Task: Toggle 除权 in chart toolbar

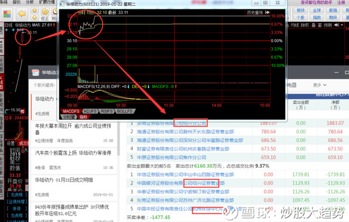Action: (x=305, y=25)
